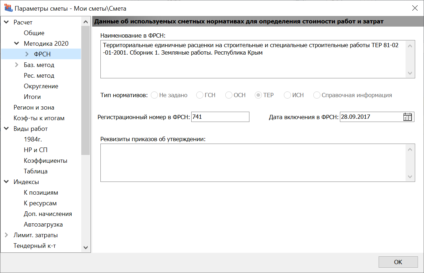The image size is (424, 273).
Task: Click Реквизиты field scroll up arrow
Action: click(x=410, y=150)
